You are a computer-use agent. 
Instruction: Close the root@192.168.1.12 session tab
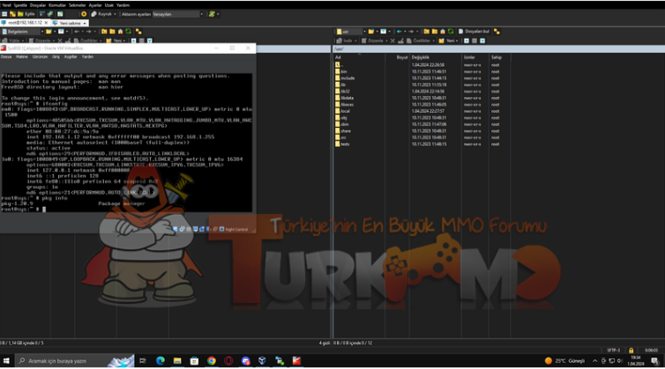[46, 22]
